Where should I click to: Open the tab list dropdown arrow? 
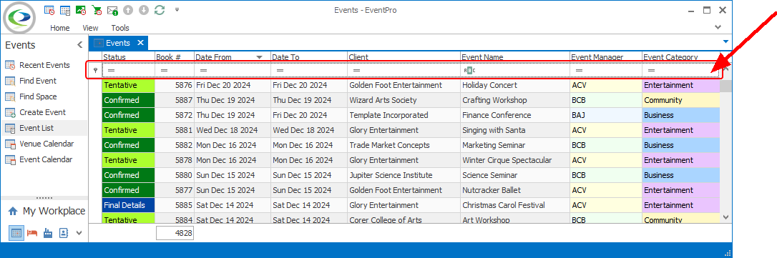[726, 41]
